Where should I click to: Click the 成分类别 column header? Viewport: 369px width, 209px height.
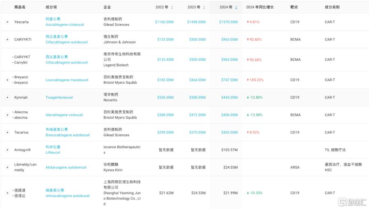[x=332, y=7]
